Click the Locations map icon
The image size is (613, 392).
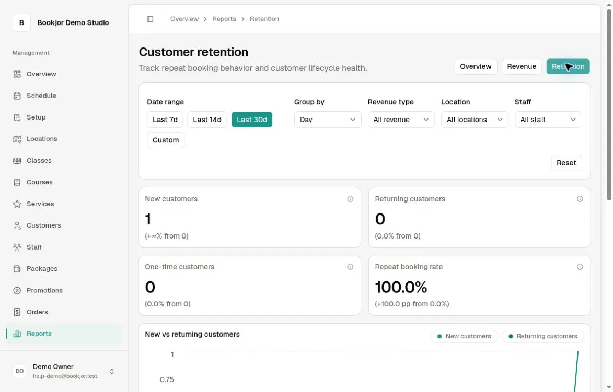(x=17, y=139)
